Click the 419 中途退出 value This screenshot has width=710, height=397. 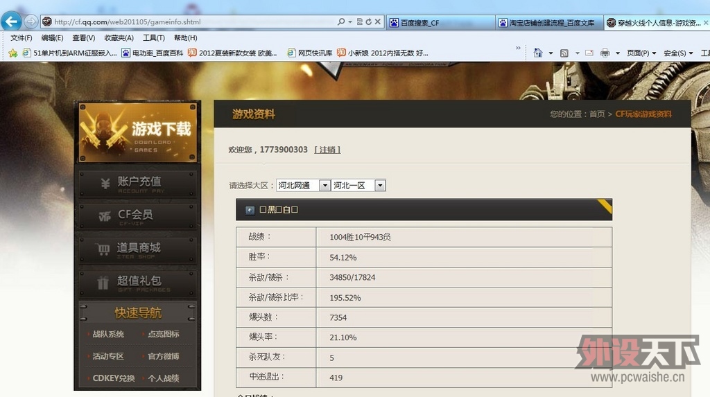(x=336, y=378)
